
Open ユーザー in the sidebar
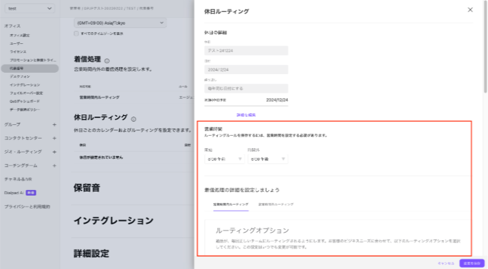pyautogui.click(x=16, y=43)
